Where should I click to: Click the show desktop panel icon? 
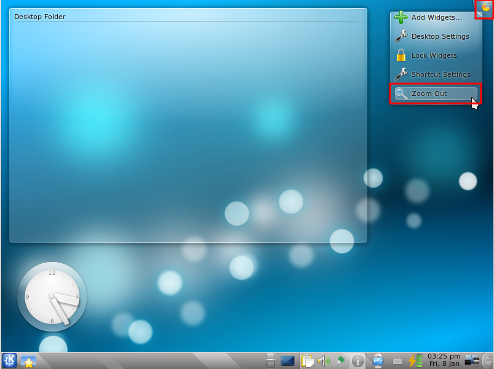[x=287, y=361]
